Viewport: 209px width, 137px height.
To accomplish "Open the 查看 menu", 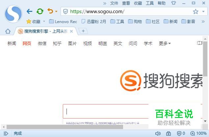I will point(126,3).
